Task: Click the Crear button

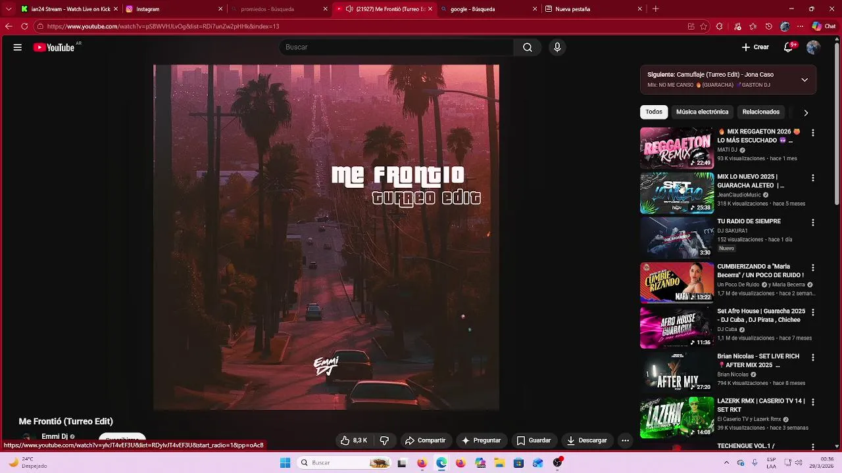Action: pos(755,47)
